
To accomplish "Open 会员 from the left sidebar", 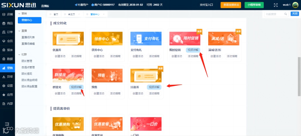I will [x=8, y=41].
